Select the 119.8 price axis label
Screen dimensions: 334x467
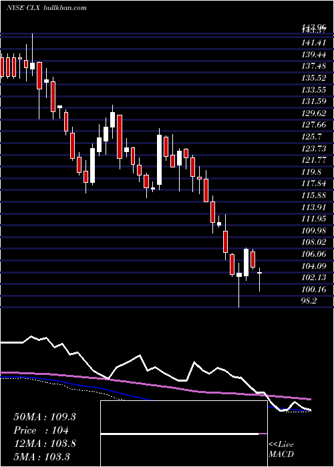(312, 171)
